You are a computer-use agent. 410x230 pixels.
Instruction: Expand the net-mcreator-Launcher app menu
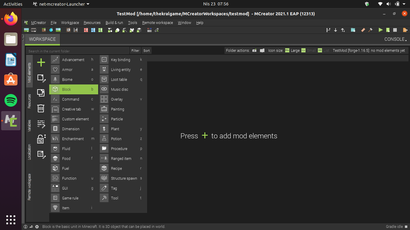pyautogui.click(x=61, y=4)
